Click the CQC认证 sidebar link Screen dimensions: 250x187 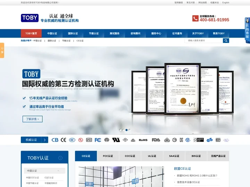point(49,178)
